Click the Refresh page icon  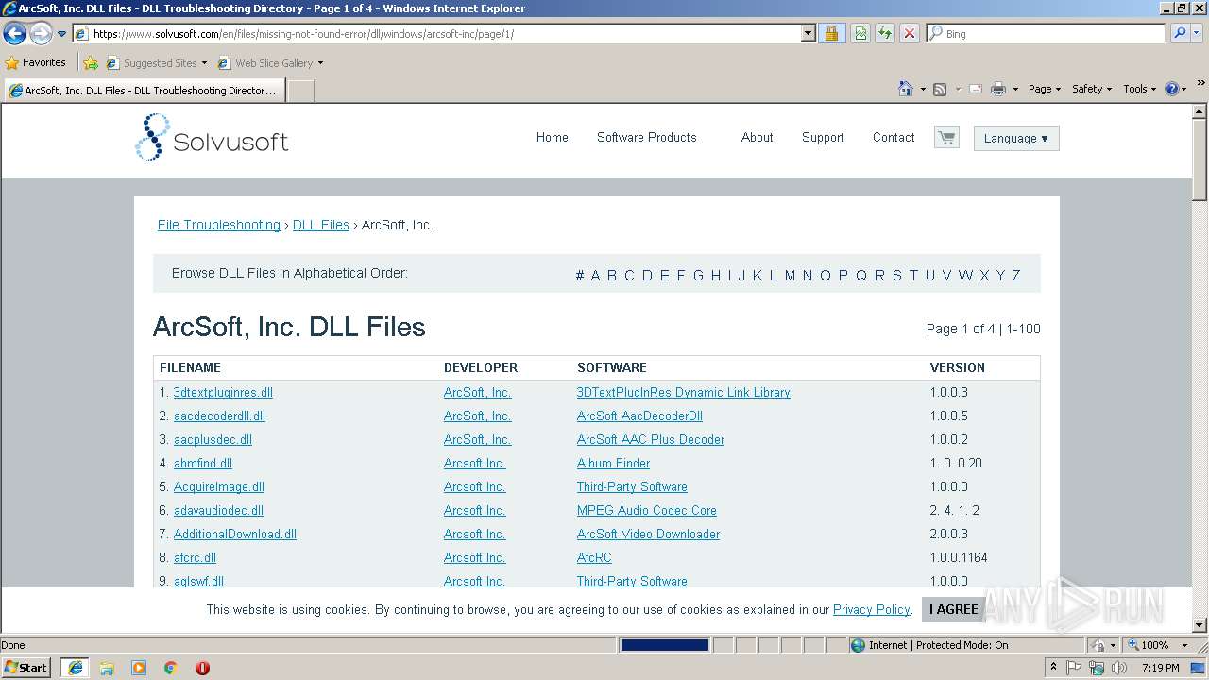tap(885, 33)
